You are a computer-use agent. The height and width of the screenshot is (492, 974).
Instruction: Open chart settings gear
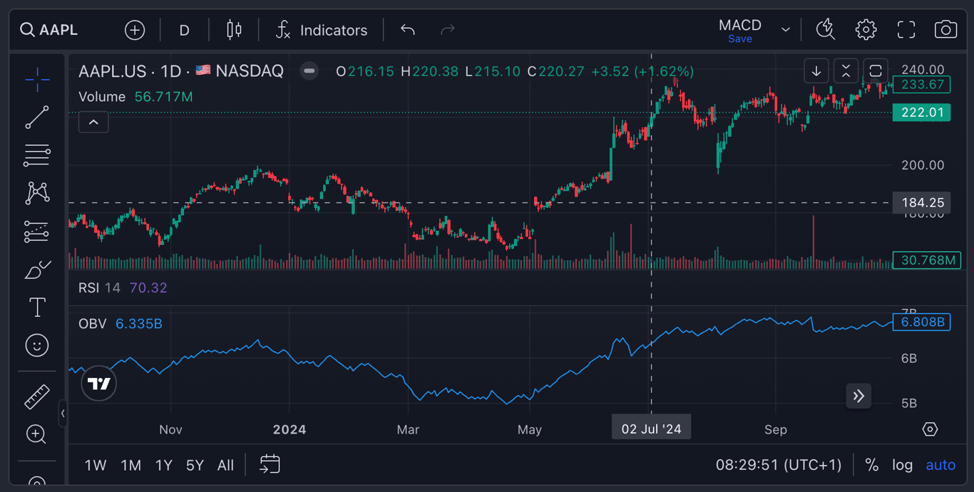click(x=866, y=30)
